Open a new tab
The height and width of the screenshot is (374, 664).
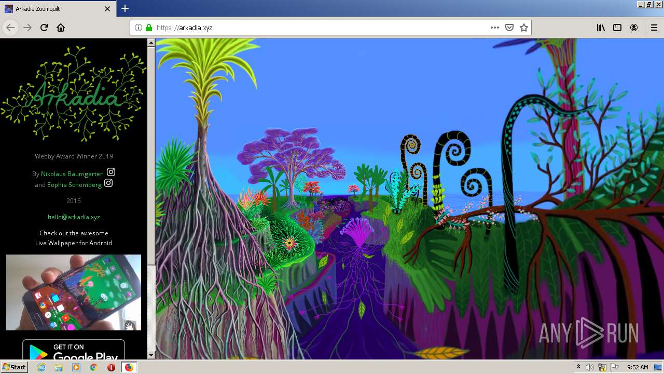coord(125,8)
